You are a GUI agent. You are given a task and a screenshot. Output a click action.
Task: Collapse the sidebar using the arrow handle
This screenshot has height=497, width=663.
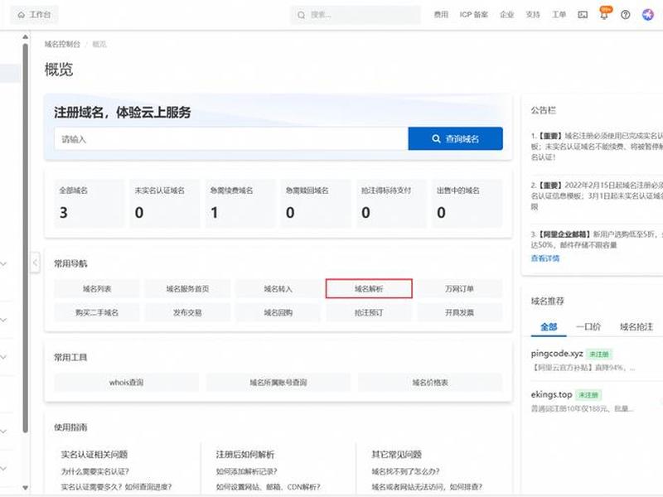point(36,263)
